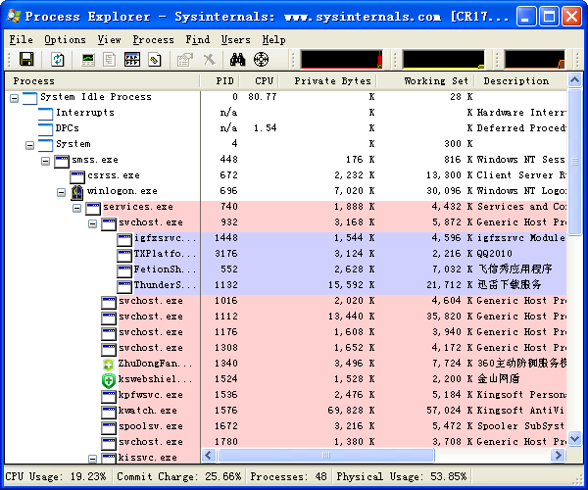This screenshot has width=588, height=490.
Task: Click the winlogon.exe process icon
Action: 77,191
